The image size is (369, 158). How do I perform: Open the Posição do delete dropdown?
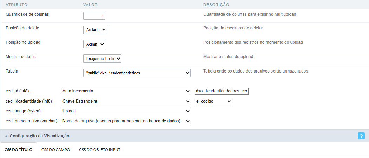coord(95,30)
